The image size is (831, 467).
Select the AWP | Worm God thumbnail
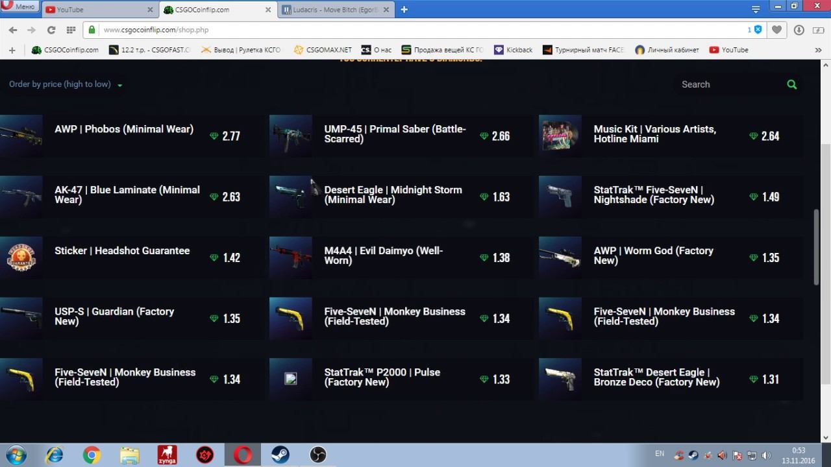[x=560, y=258]
